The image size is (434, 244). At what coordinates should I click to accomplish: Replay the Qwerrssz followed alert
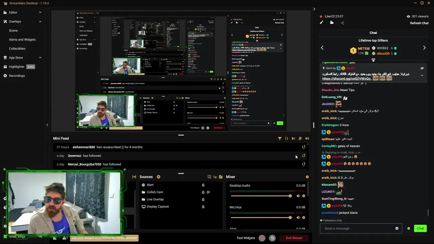coord(303,156)
